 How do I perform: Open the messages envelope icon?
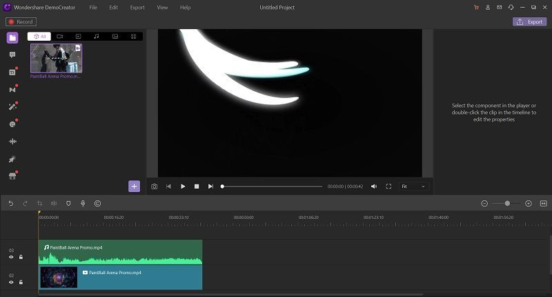pyautogui.click(x=499, y=8)
